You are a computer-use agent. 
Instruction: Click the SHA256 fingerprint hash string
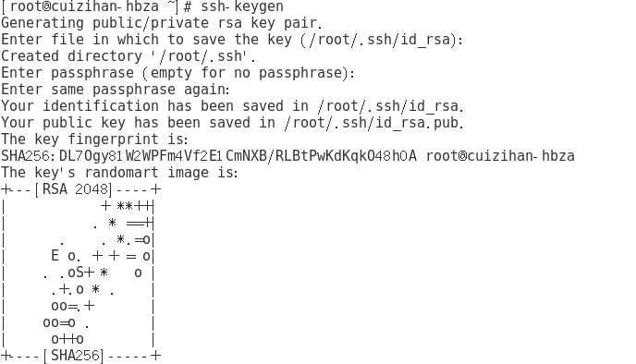click(209, 156)
